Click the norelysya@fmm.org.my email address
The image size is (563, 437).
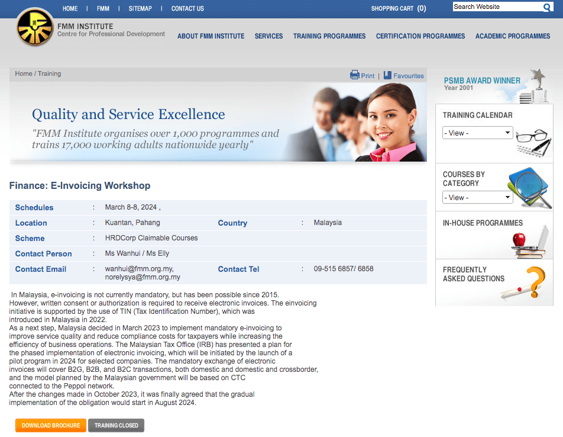pos(143,277)
